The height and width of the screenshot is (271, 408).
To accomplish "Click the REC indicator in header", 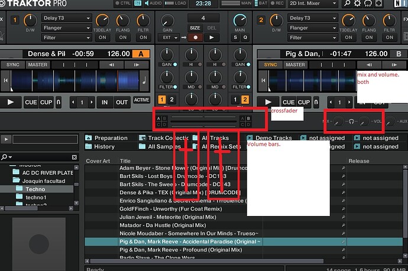I will point(277,3).
